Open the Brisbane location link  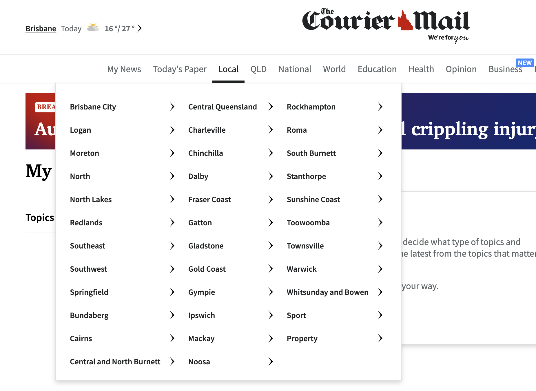click(x=41, y=28)
